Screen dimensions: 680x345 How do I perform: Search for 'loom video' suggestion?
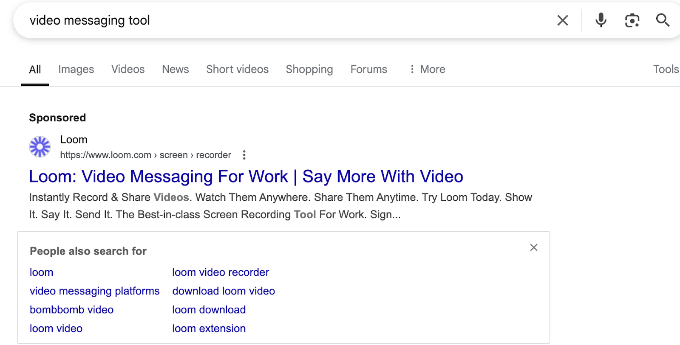tap(56, 328)
